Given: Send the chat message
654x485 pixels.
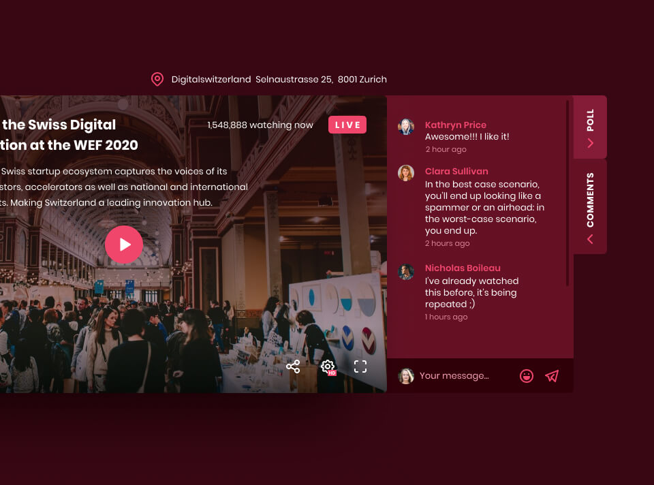Looking at the screenshot, I should [x=552, y=376].
